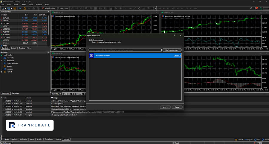
Task: Expand the Market node in Navigator
Action: (x=1, y=72)
